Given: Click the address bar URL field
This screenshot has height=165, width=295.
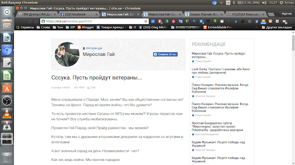Looking at the screenshot, I should click(94, 22).
